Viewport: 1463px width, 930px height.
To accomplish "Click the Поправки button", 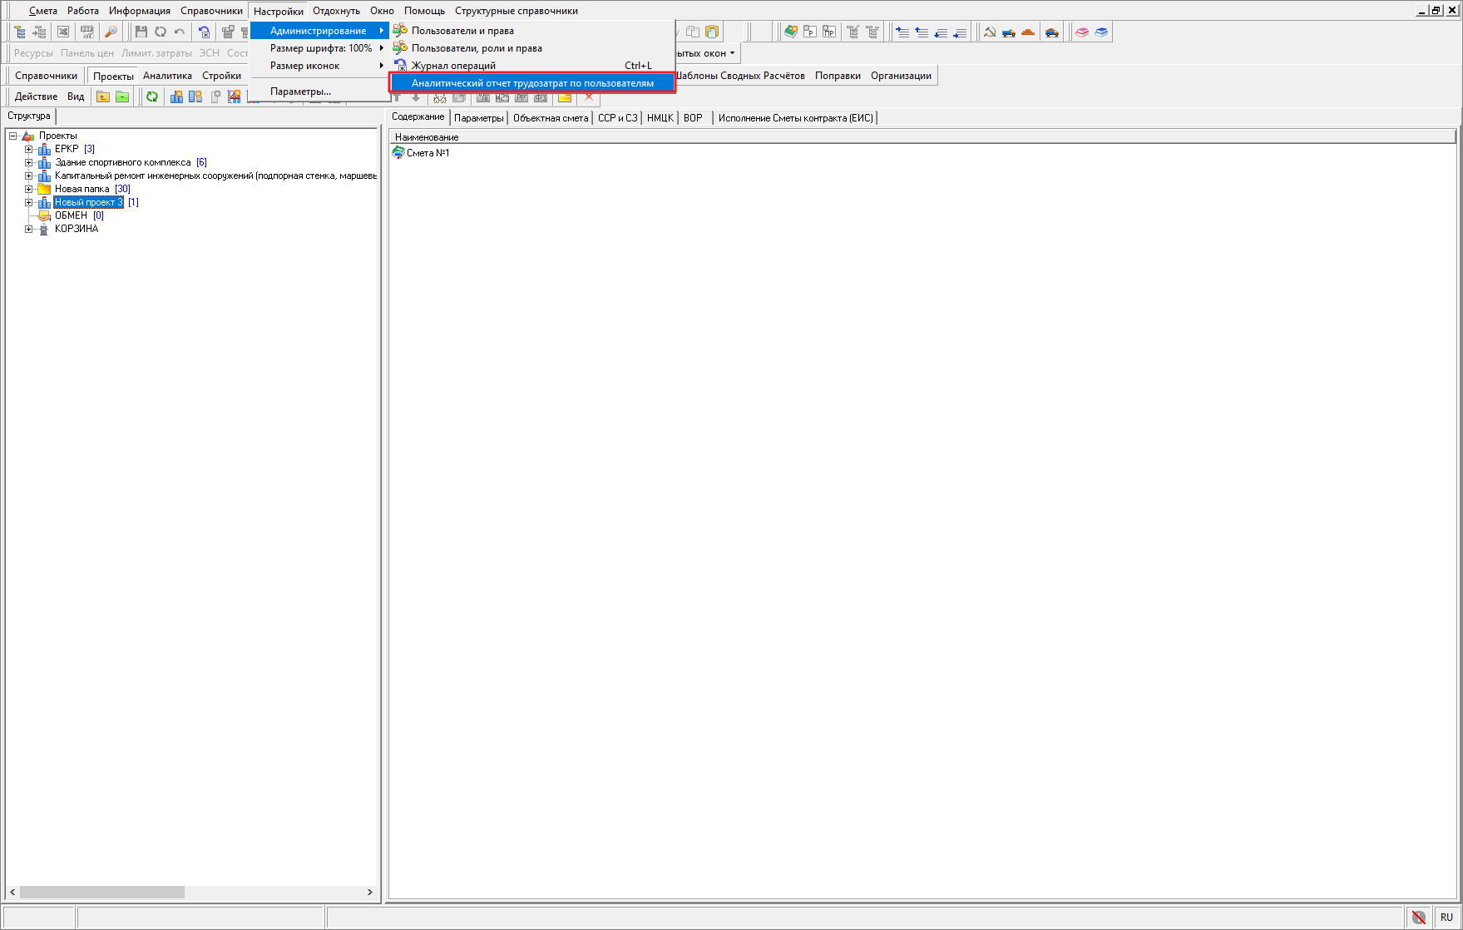I will [837, 76].
